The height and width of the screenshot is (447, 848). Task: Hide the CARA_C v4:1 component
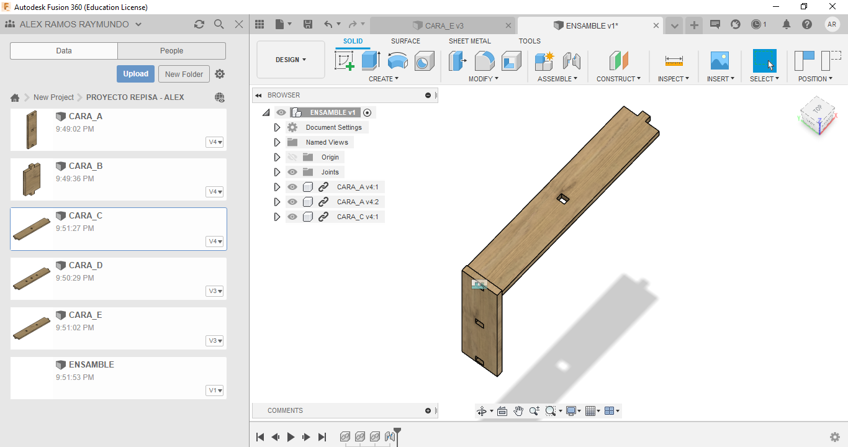[292, 217]
